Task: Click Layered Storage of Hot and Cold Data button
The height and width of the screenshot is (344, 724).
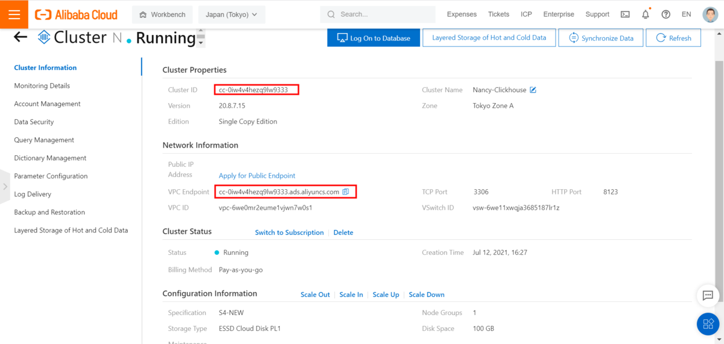Action: 489,37
